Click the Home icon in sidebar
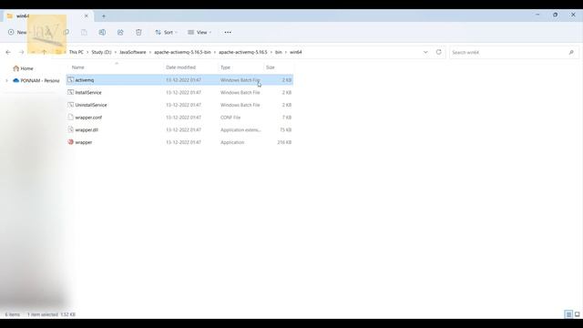 click(16, 68)
